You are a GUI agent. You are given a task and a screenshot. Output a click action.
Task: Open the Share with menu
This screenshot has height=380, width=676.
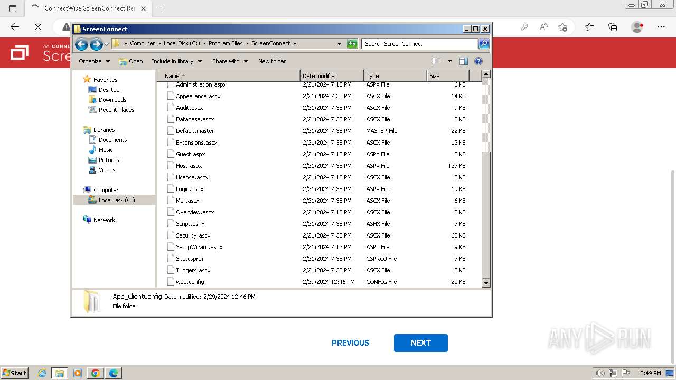pyautogui.click(x=230, y=61)
